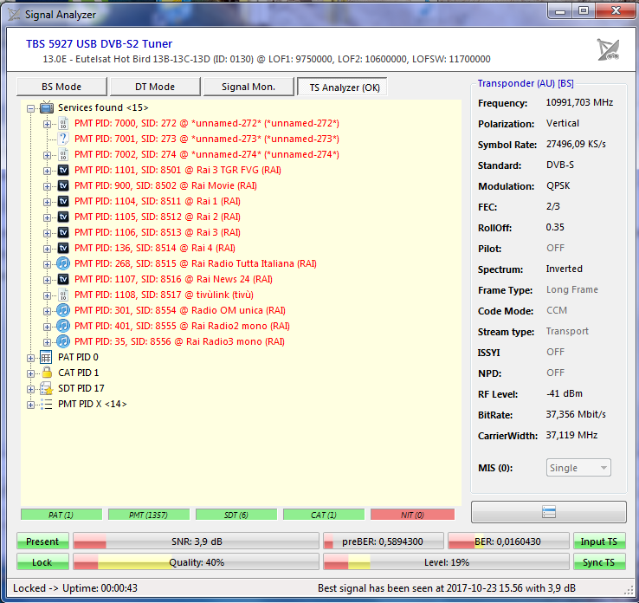Open the MIS Single dropdown
Viewport: 639px width, 603px height.
point(579,468)
